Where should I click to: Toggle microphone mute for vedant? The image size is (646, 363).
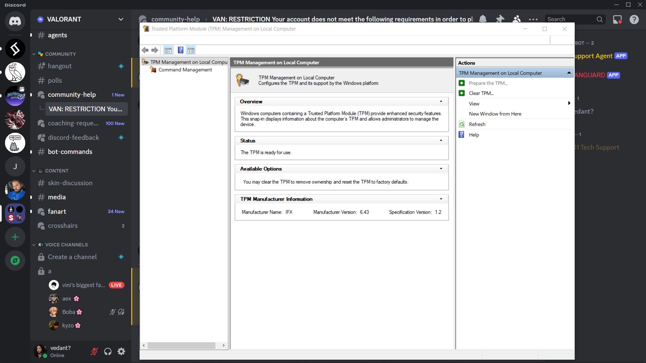point(94,352)
